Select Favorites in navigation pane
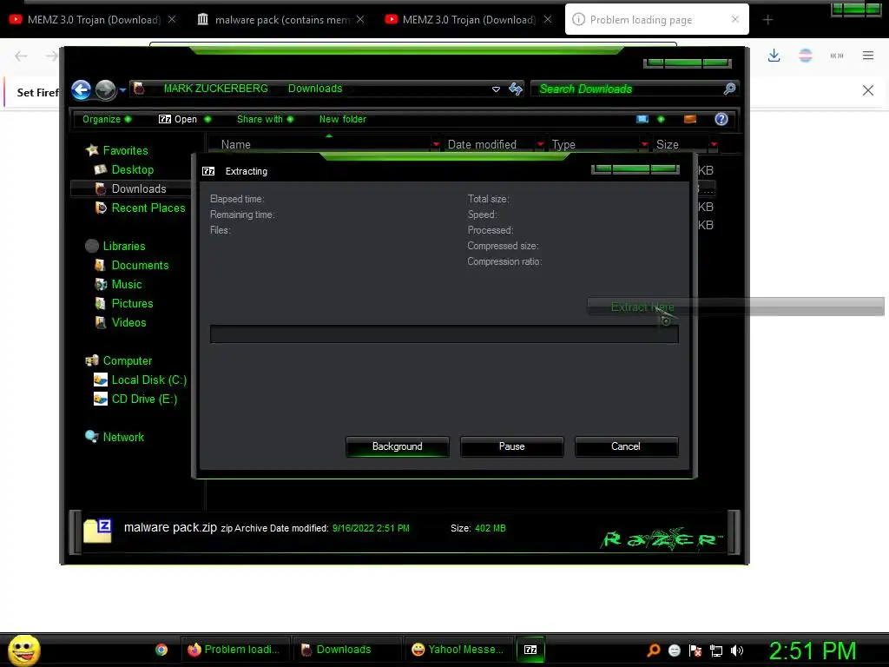The height and width of the screenshot is (667, 889). pos(117,150)
